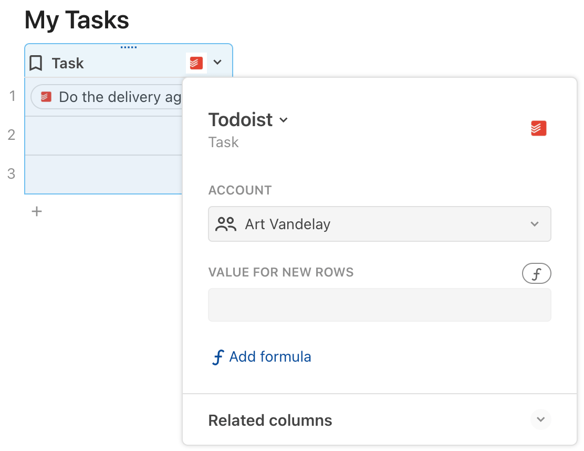Viewport: 584px width, 451px height.
Task: Expand the Related columns section
Action: pos(540,419)
